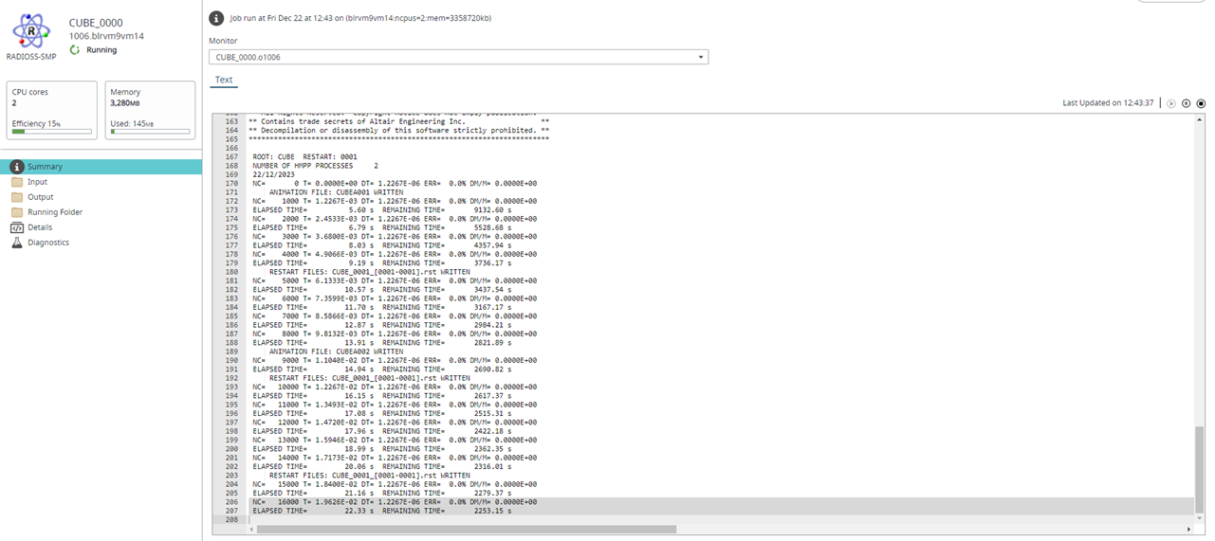Select the 22/12/2023 date line in log
This screenshot has width=1215, height=541.
271,174
